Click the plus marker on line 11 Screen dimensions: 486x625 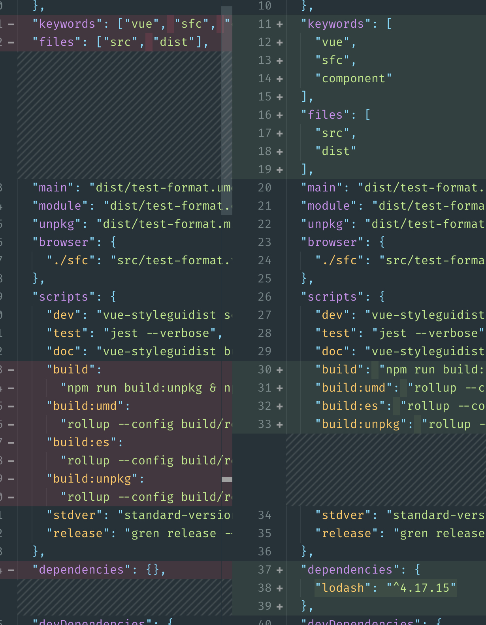tap(280, 24)
